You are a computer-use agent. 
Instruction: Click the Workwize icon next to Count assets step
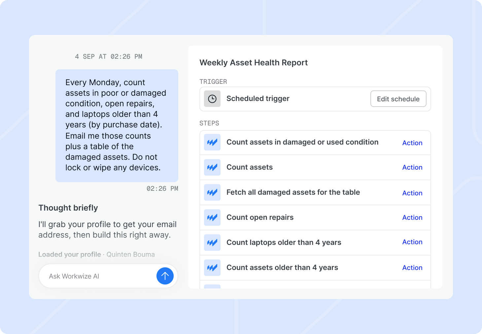click(212, 167)
